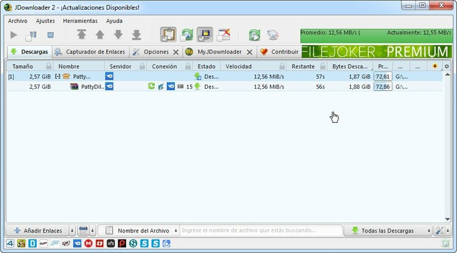The image size is (457, 253).
Task: Sort by the Nombre column header
Action: pyautogui.click(x=69, y=66)
